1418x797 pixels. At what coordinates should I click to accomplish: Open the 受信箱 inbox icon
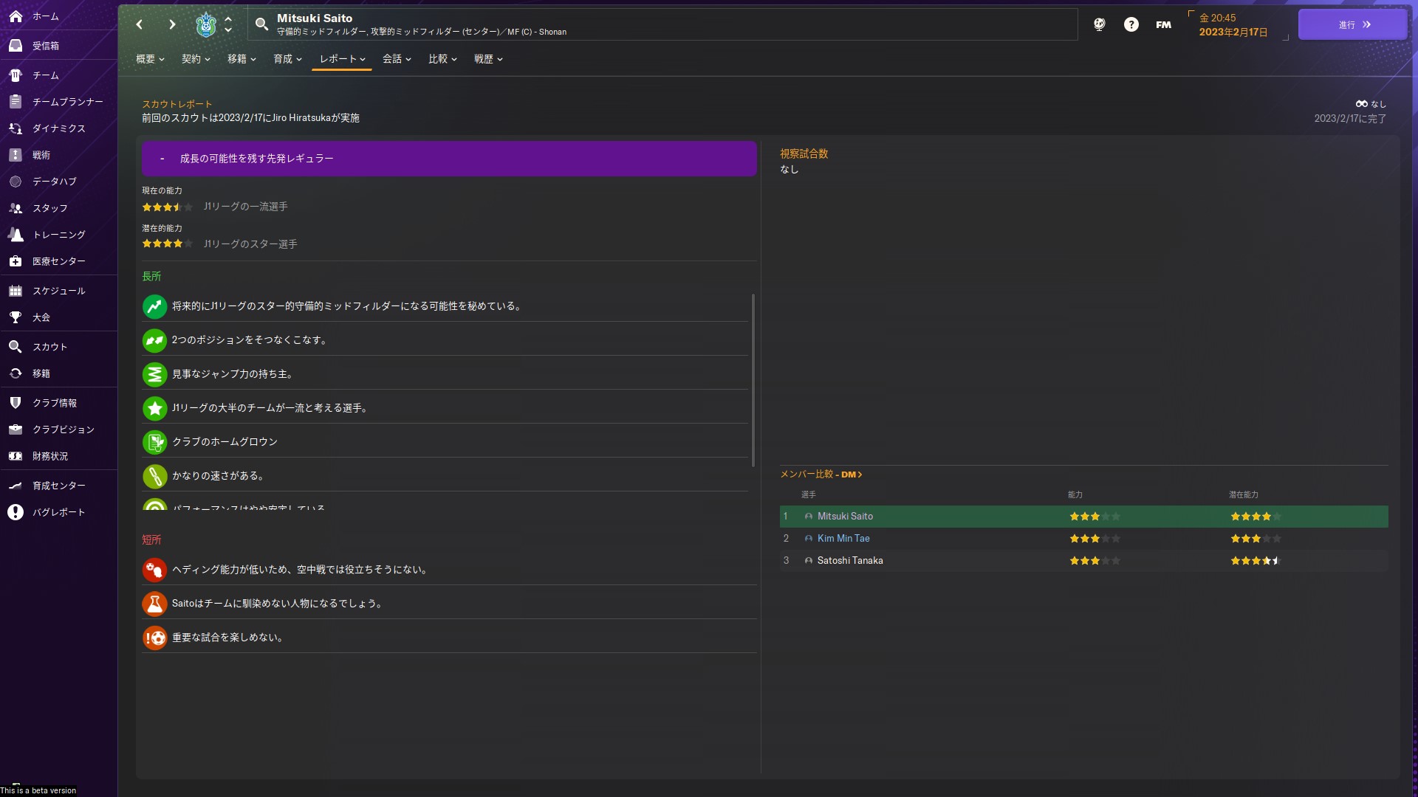[16, 46]
